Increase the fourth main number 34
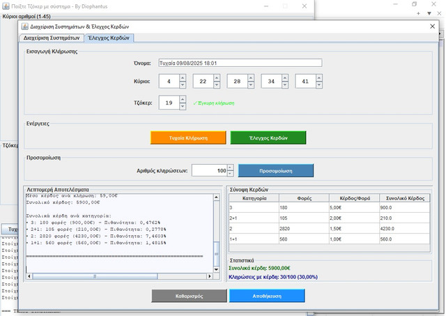446x316 pixels. pos(285,77)
